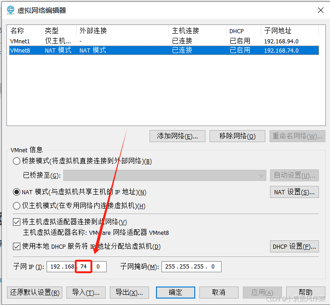Select the VMnet8 network row
This screenshot has height=305, width=330.
pos(164,50)
